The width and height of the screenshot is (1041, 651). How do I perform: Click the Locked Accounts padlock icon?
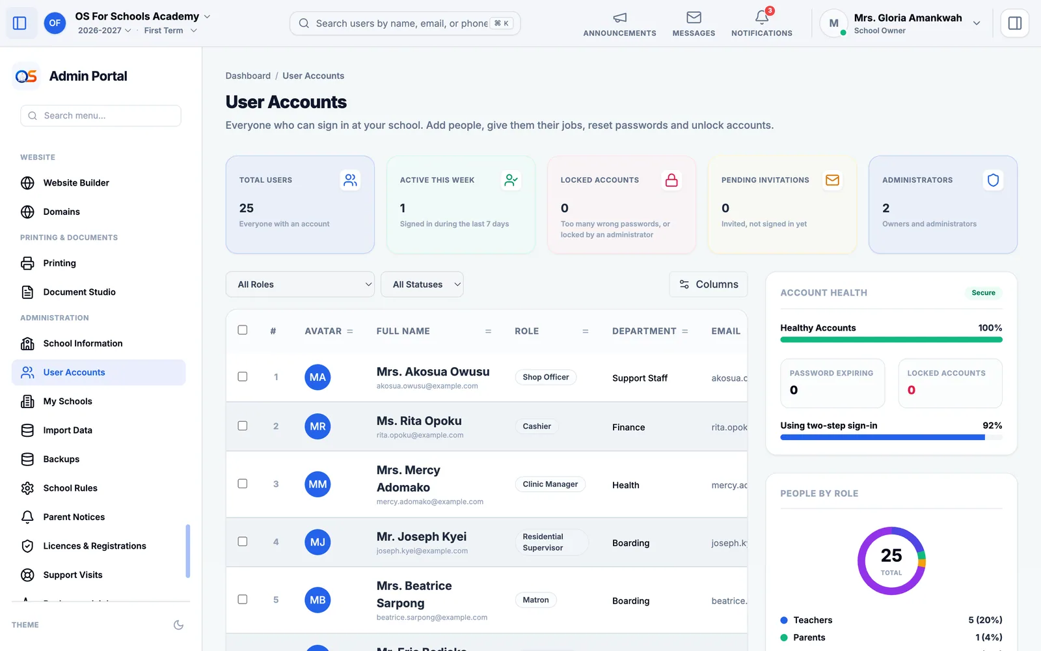671,180
